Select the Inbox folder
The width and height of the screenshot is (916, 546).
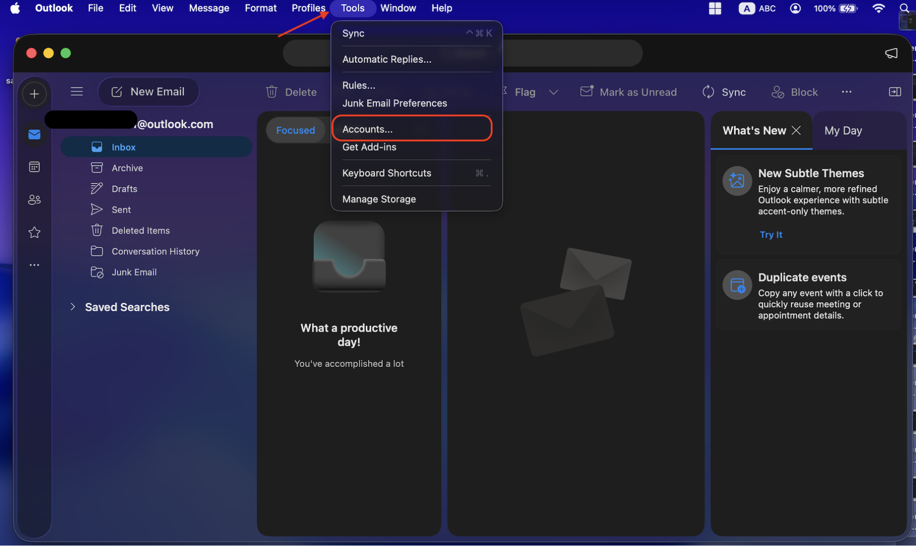156,147
